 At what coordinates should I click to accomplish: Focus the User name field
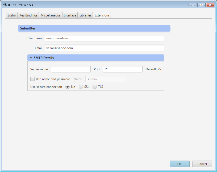point(104,38)
